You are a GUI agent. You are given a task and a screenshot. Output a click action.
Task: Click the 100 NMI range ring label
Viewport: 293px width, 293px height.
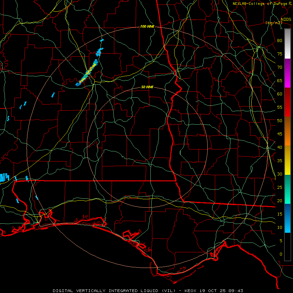[147, 27]
